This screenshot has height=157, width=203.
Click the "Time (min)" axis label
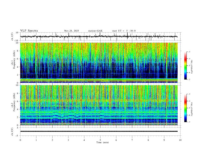pos(103,142)
